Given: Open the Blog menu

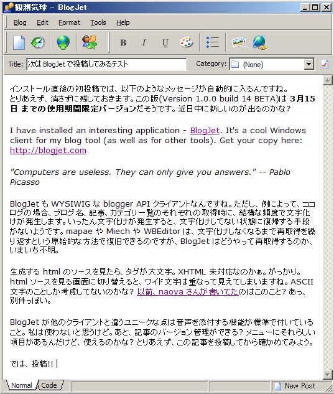Looking at the screenshot, I should [20, 22].
